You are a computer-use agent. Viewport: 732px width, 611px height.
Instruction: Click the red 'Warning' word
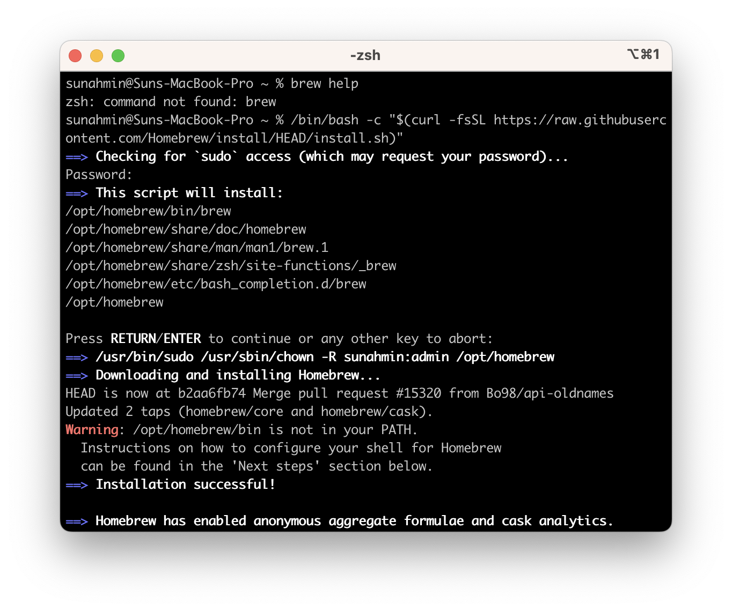[92, 430]
